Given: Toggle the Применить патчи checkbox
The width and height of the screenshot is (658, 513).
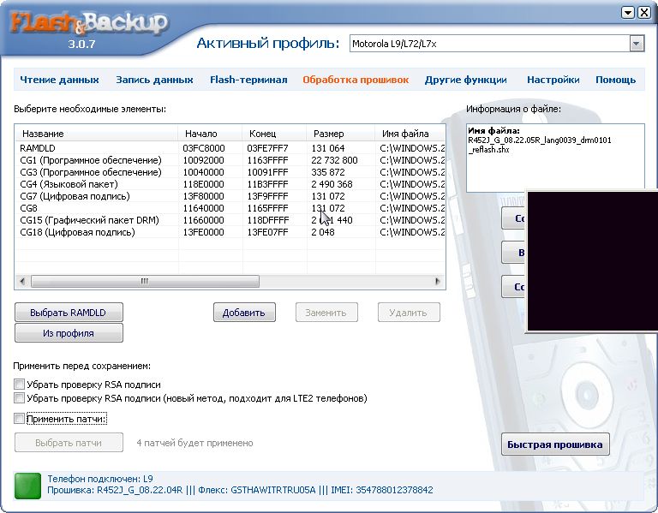Looking at the screenshot, I should pos(20,419).
